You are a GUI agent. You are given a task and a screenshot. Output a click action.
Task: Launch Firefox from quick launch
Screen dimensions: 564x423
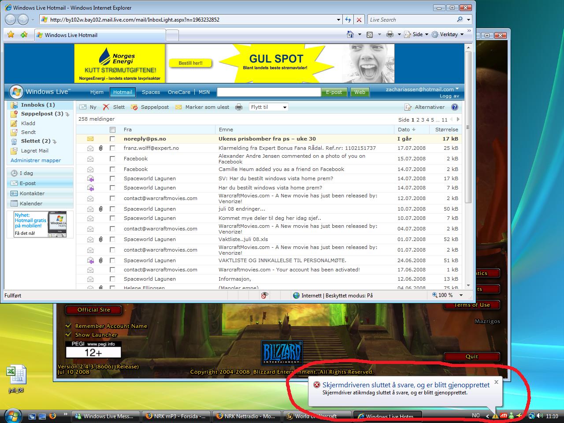click(x=52, y=416)
